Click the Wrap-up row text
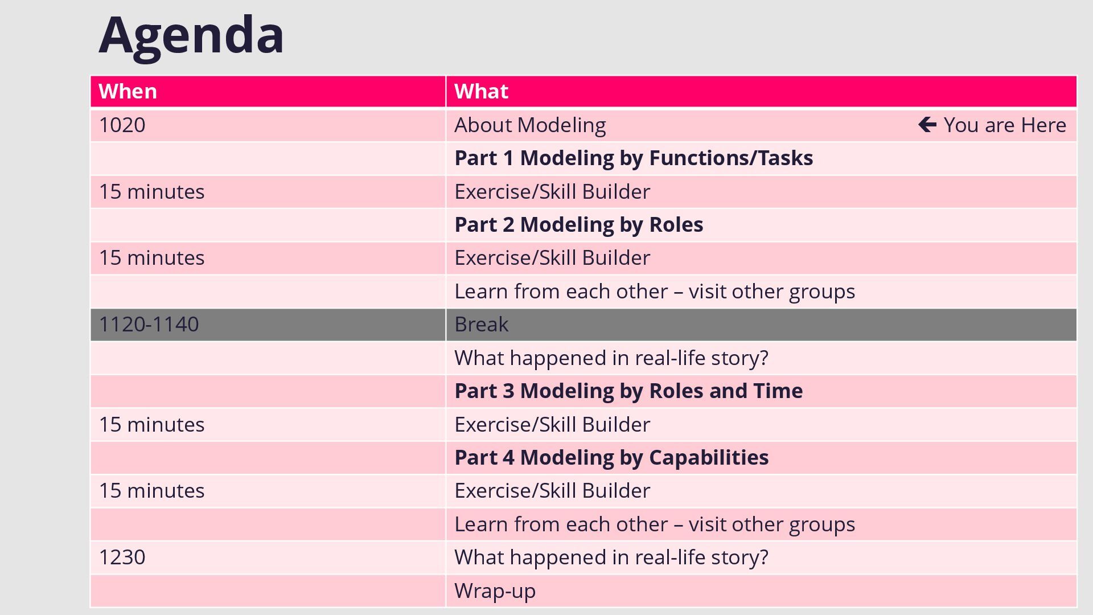The width and height of the screenshot is (1093, 615). coord(495,591)
